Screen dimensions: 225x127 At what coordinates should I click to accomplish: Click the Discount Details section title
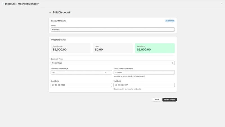pos(58,21)
